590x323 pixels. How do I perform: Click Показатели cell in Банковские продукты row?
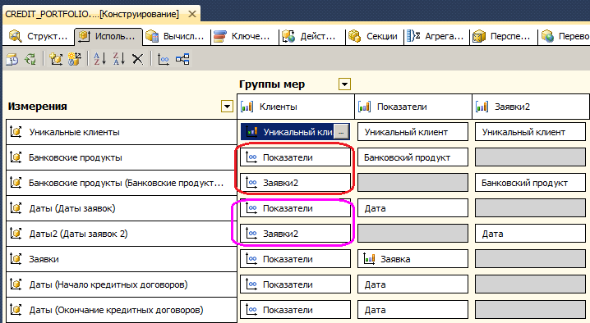click(x=295, y=157)
